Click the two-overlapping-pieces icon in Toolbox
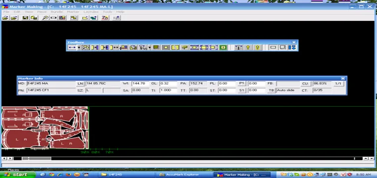Viewport: 377px width, 178px height. click(x=133, y=47)
